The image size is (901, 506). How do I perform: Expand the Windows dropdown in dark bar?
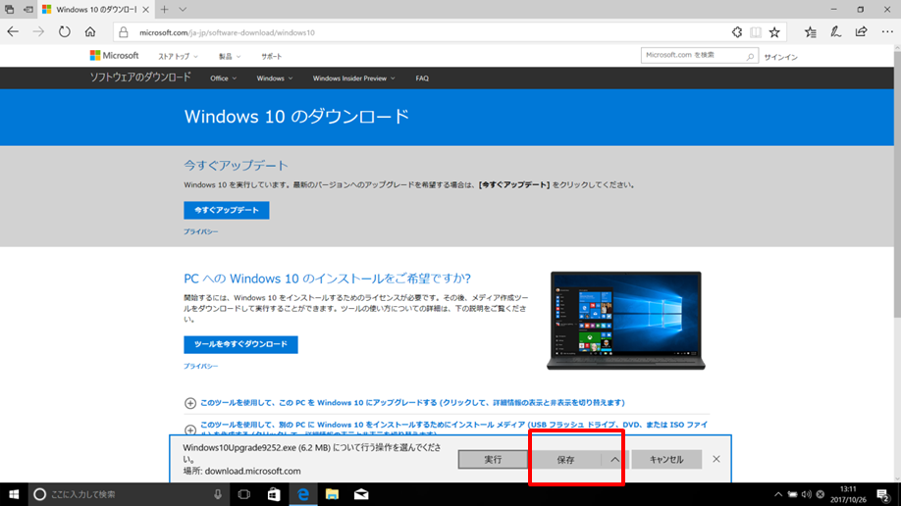click(274, 78)
